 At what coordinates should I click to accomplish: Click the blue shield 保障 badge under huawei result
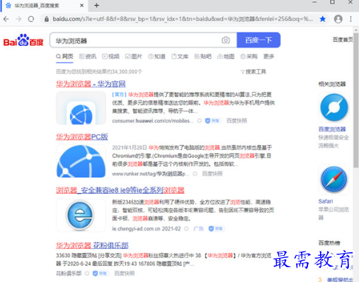click(213, 121)
